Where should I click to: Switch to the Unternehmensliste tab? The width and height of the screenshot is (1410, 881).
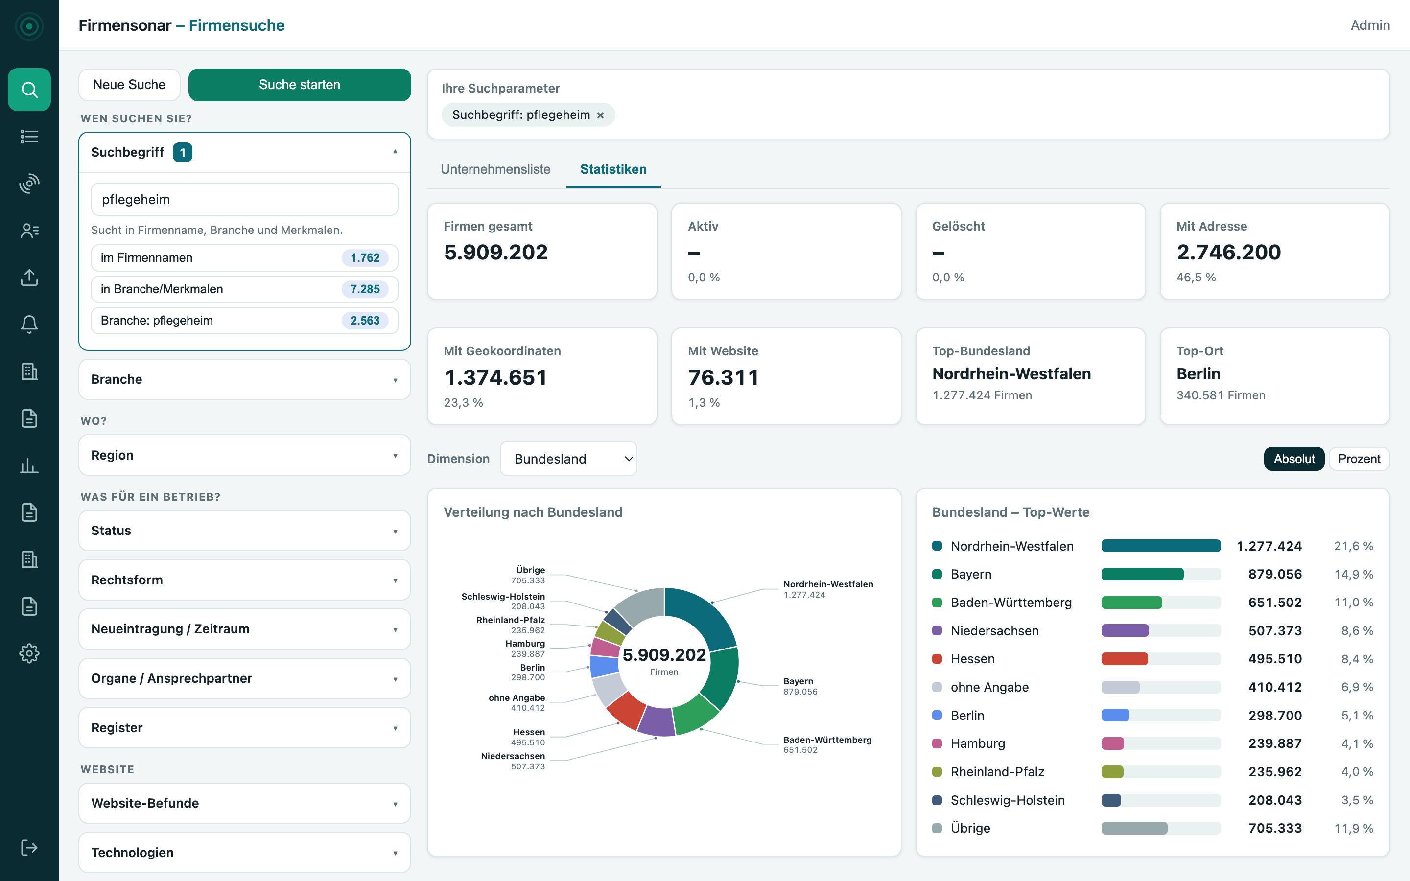pyautogui.click(x=495, y=169)
